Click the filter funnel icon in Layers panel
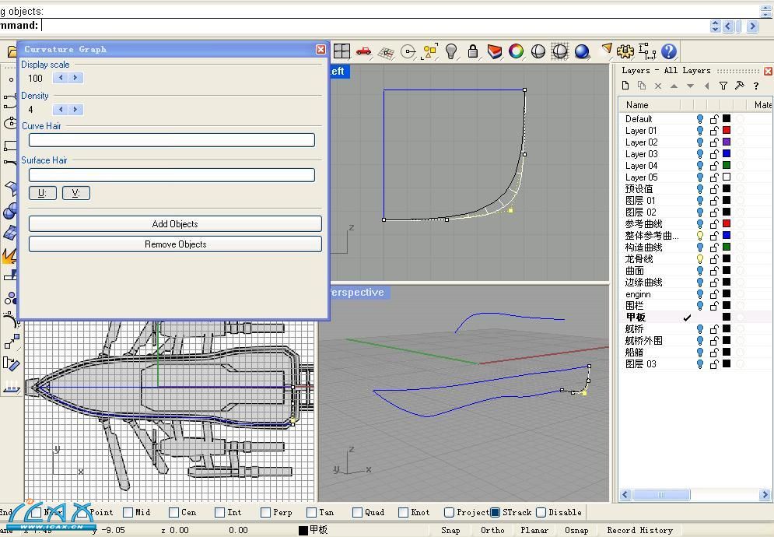The width and height of the screenshot is (774, 537). pyautogui.click(x=723, y=86)
